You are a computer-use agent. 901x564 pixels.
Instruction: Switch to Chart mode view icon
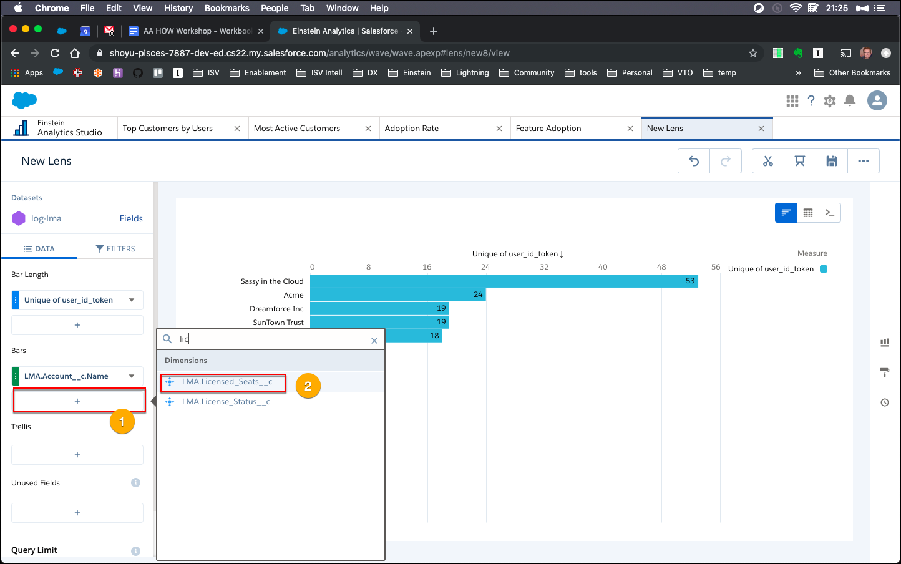786,213
